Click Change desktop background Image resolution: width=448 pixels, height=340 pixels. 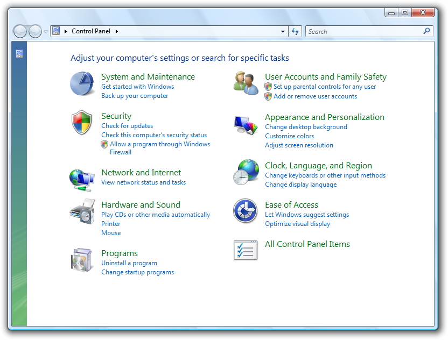[306, 127]
